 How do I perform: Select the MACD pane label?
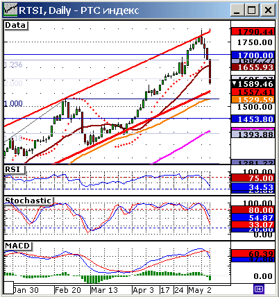click(x=18, y=246)
